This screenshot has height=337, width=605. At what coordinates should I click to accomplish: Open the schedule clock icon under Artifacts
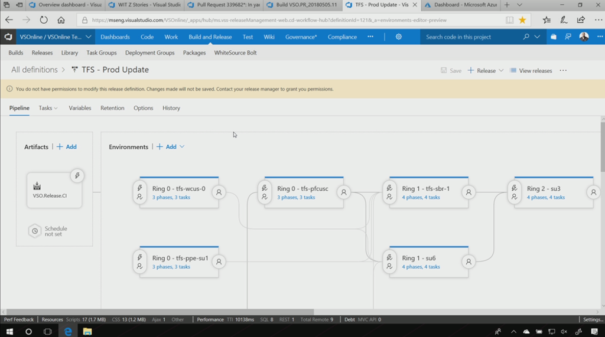pyautogui.click(x=35, y=231)
